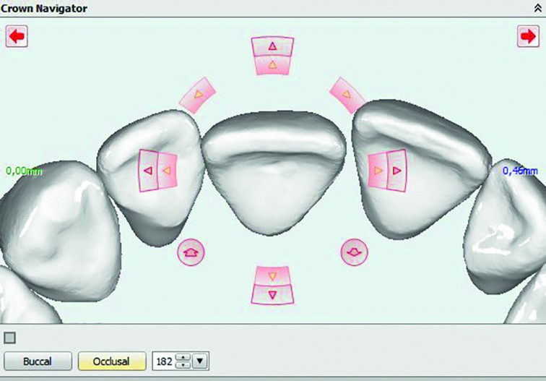Click the value field showing 182
The height and width of the screenshot is (381, 546).
(x=164, y=361)
